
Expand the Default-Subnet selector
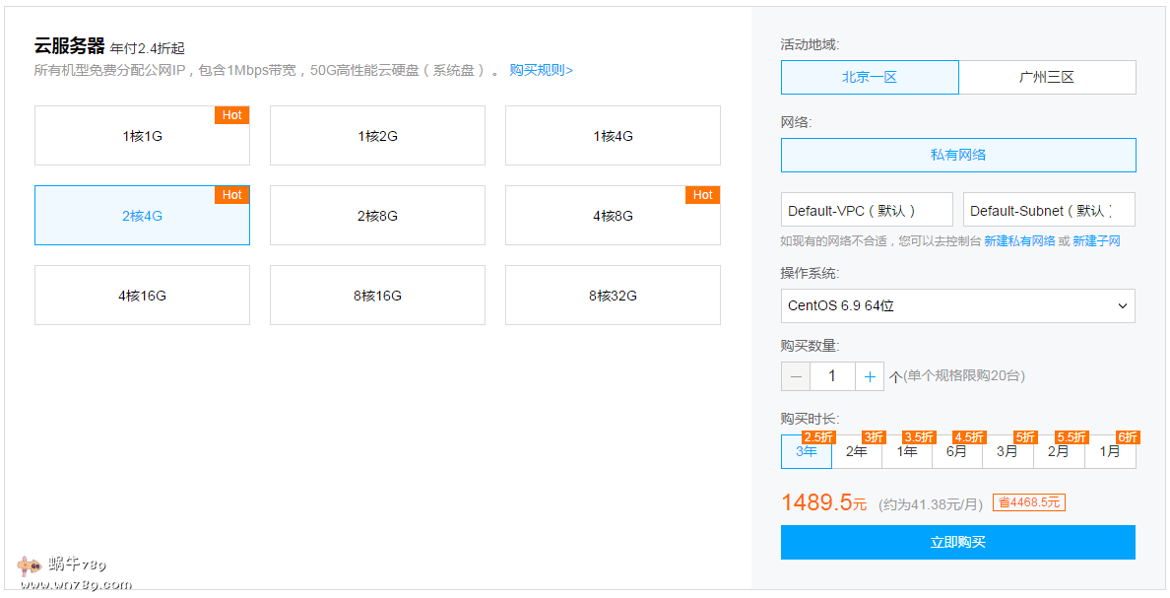click(x=1049, y=211)
